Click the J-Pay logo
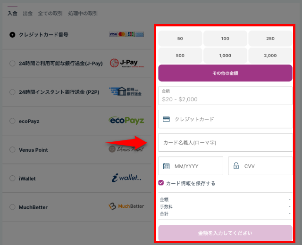This screenshot has width=302, height=245. (125, 63)
